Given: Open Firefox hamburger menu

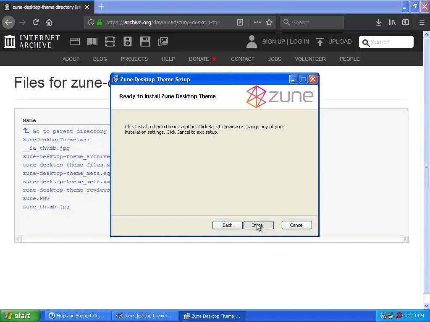Looking at the screenshot, I should tap(422, 23).
